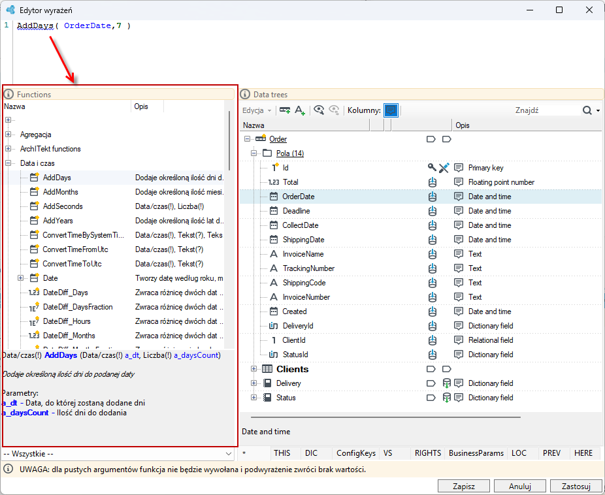Toggle the first tag icon in Order row
The width and height of the screenshot is (605, 495).
(x=431, y=139)
